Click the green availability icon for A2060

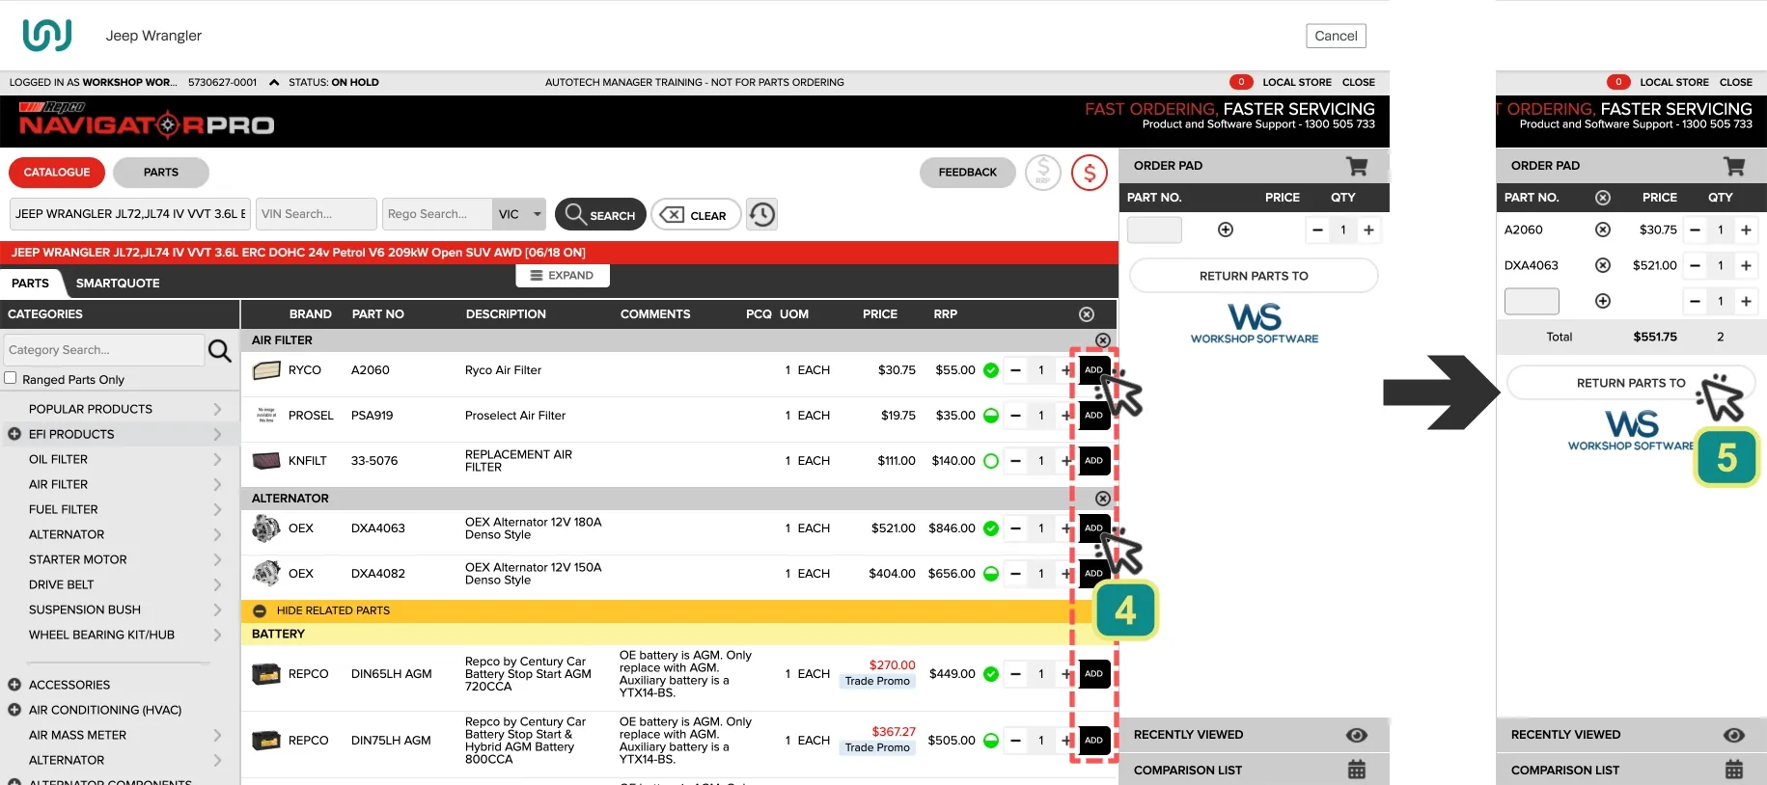coord(991,370)
